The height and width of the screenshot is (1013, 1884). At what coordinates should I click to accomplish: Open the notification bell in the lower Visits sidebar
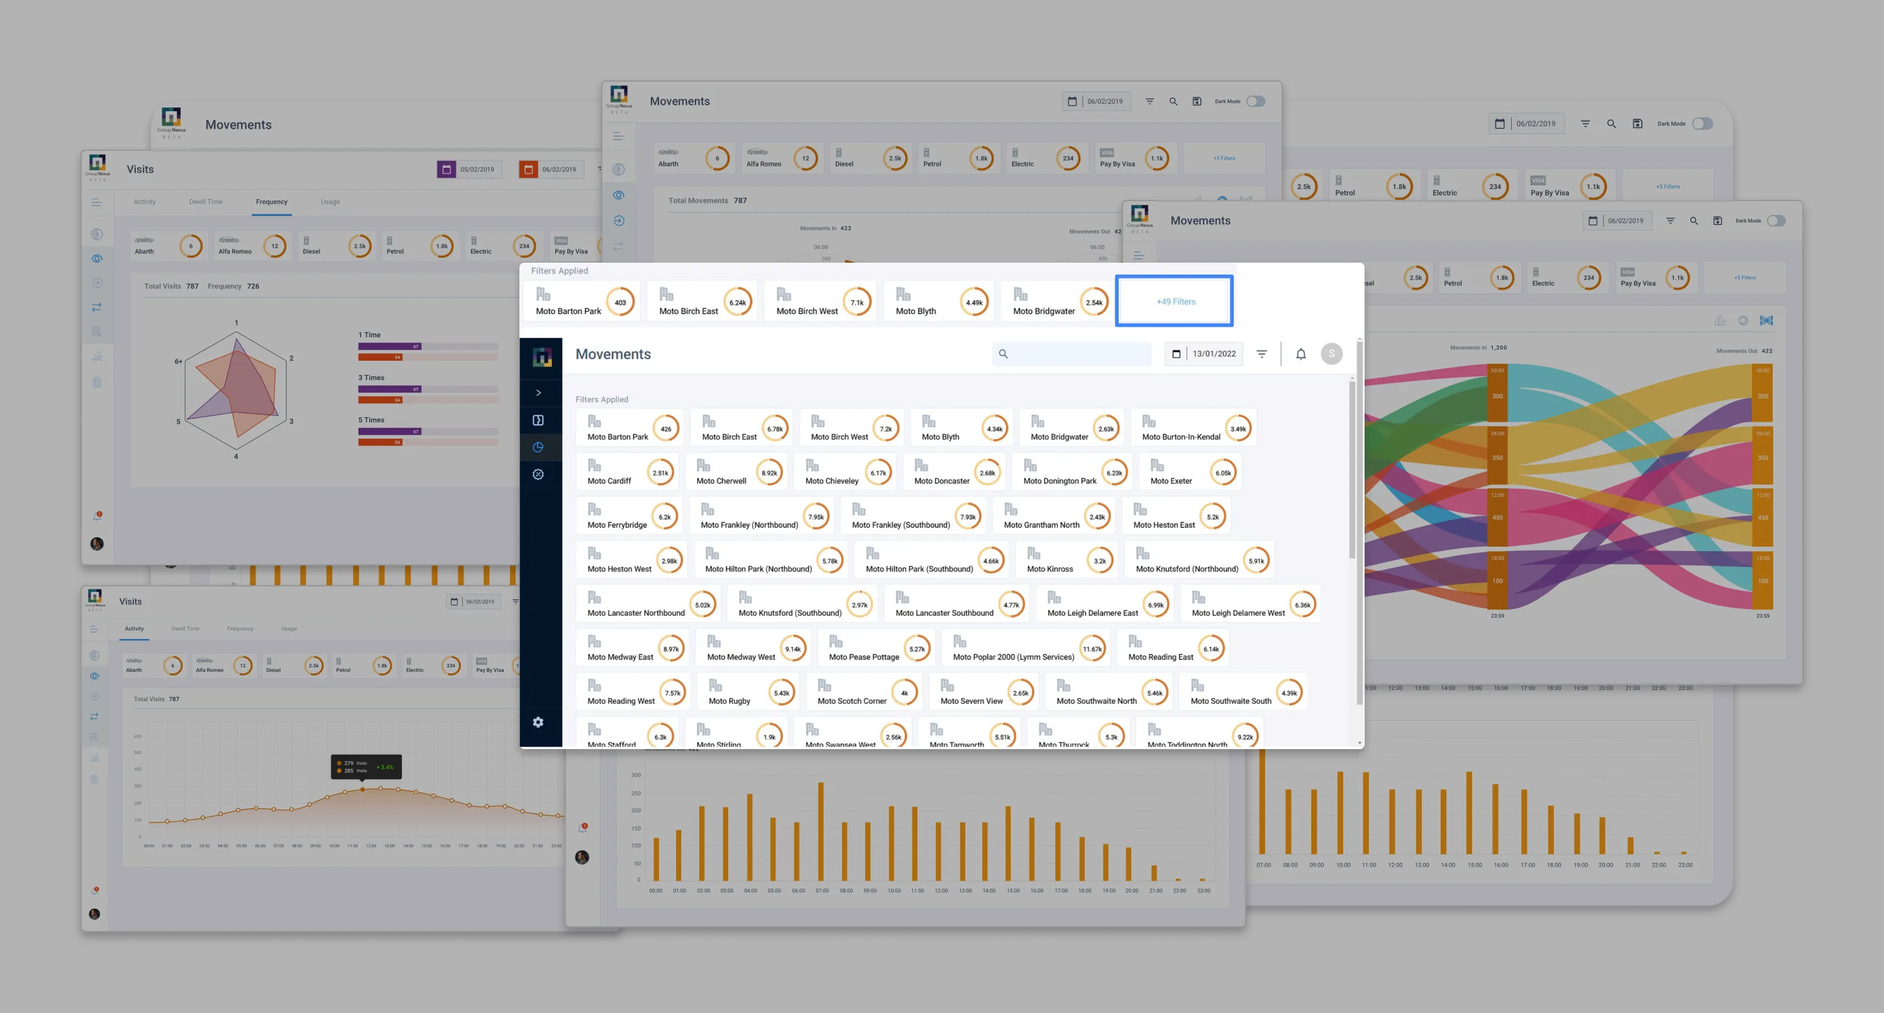(94, 891)
